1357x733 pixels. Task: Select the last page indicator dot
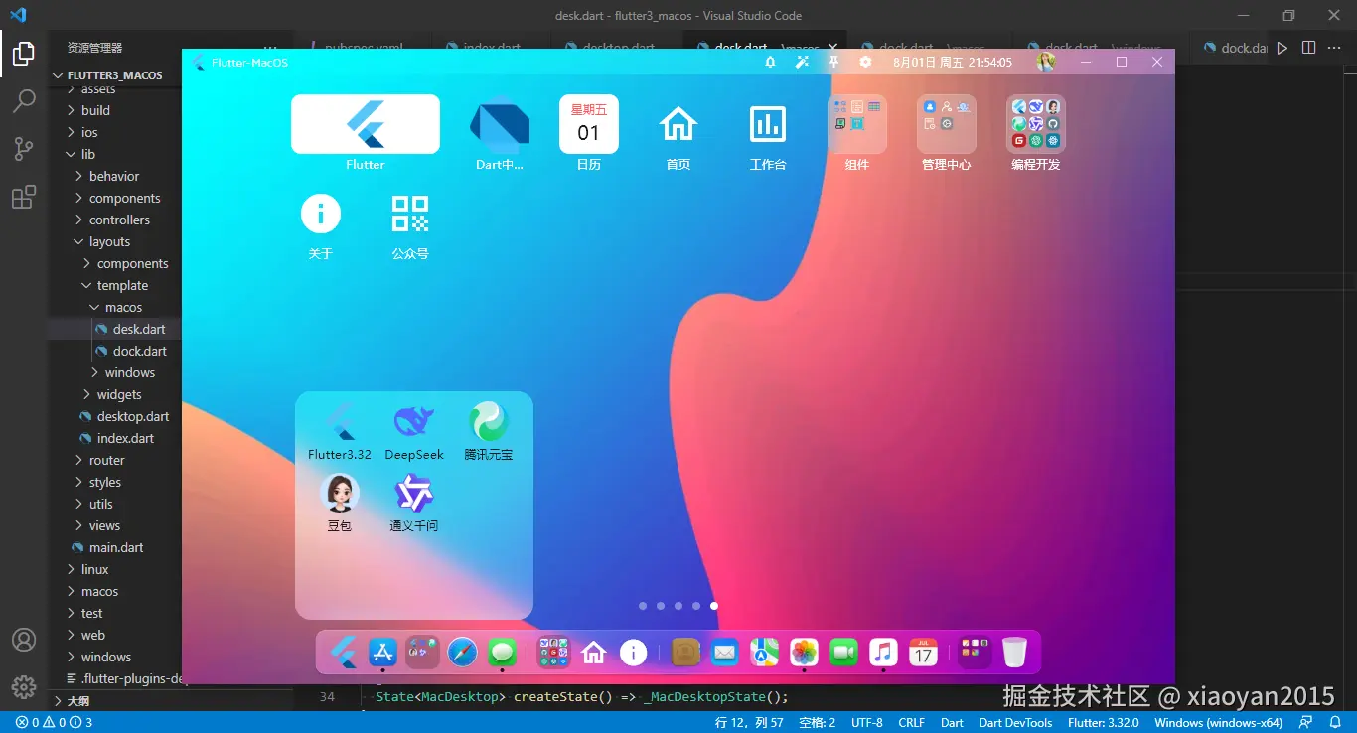pos(714,606)
